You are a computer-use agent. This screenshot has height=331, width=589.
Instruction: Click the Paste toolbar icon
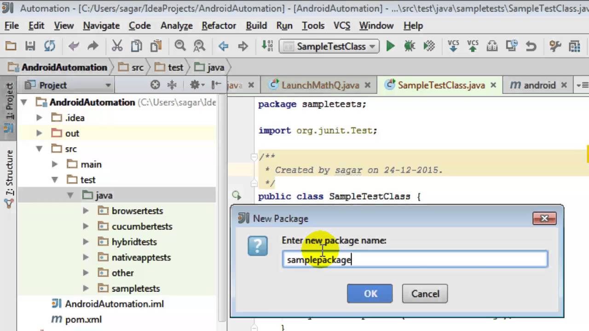[x=156, y=46]
